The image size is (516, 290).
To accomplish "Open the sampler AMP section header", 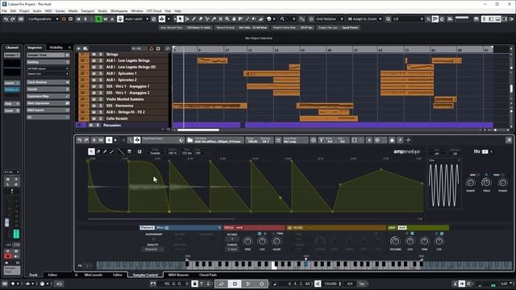I will tap(418, 227).
